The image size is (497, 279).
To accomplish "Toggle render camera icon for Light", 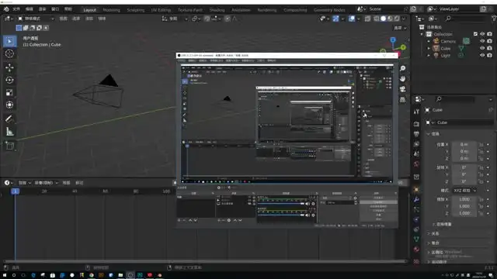I will (x=490, y=55).
